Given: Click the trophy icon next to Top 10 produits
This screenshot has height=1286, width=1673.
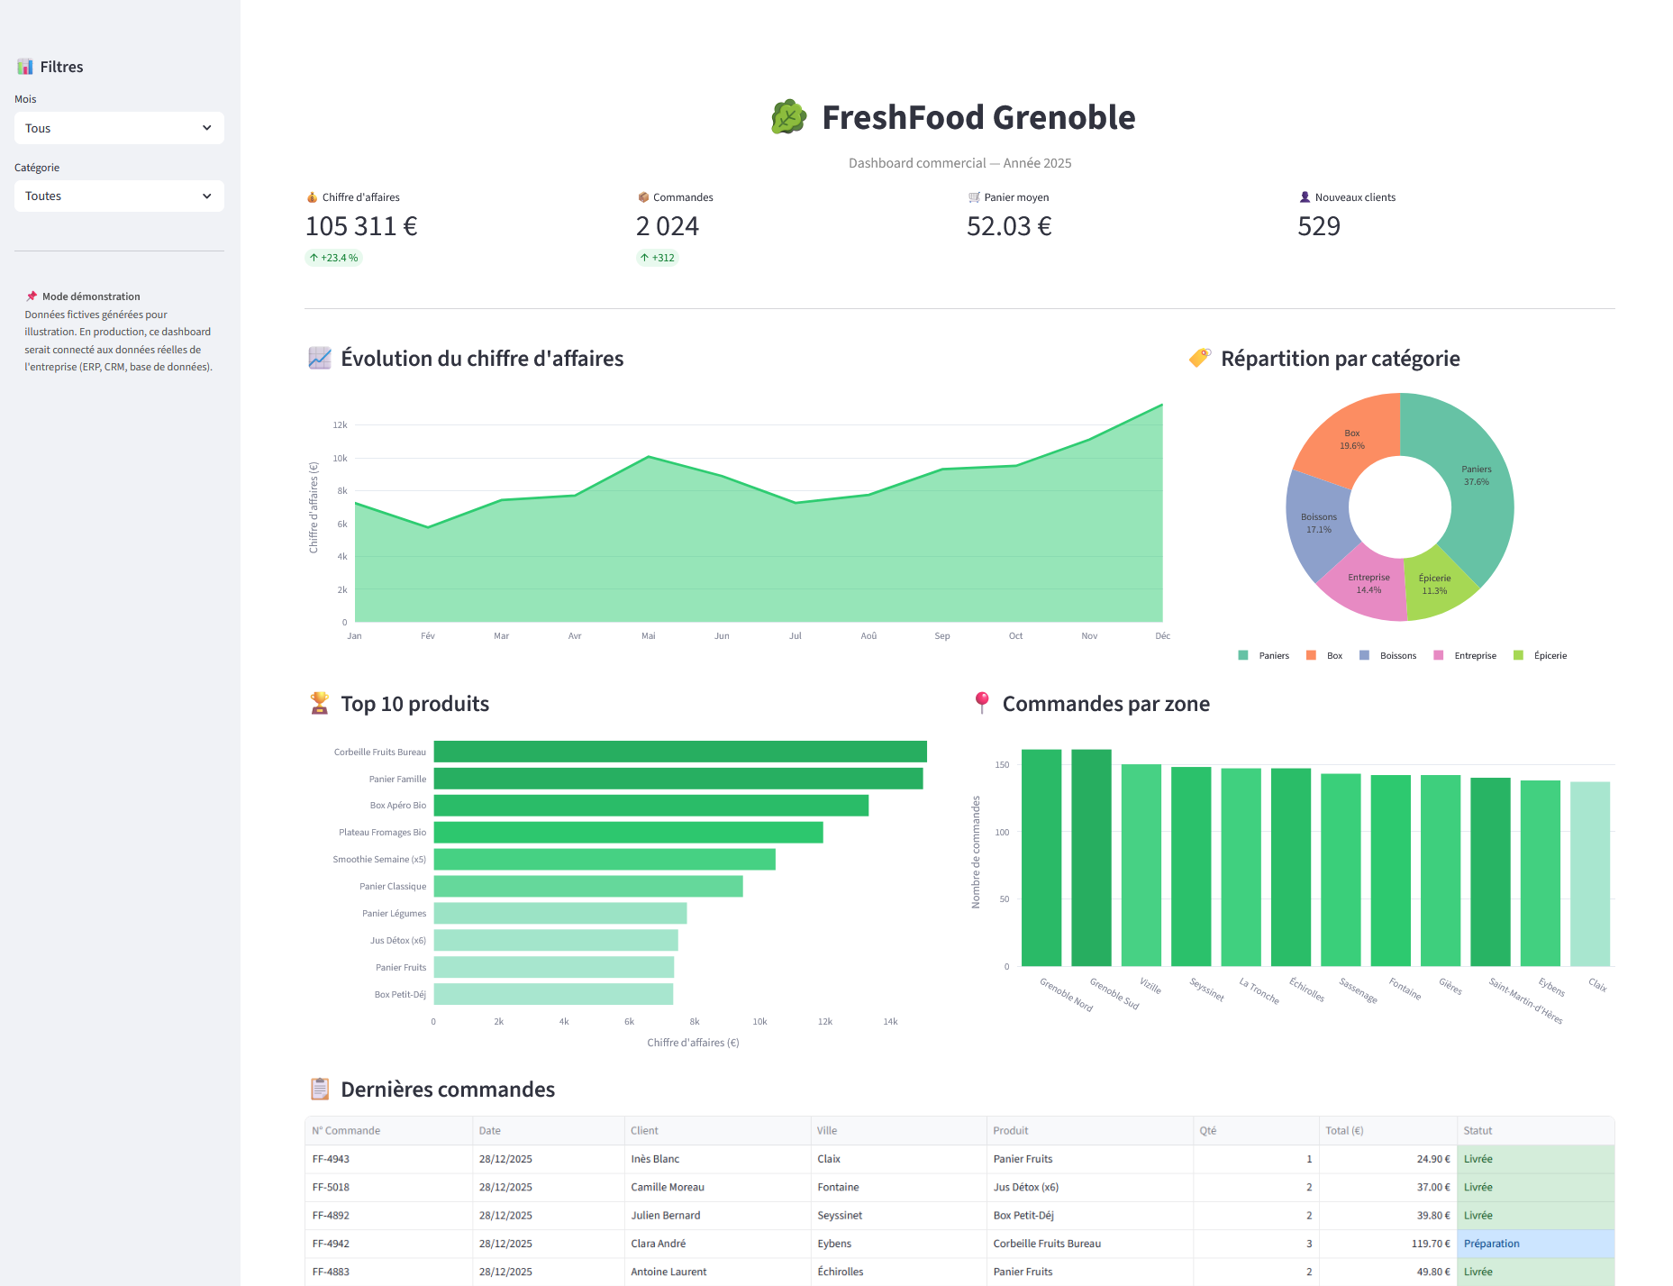Looking at the screenshot, I should click(x=320, y=704).
